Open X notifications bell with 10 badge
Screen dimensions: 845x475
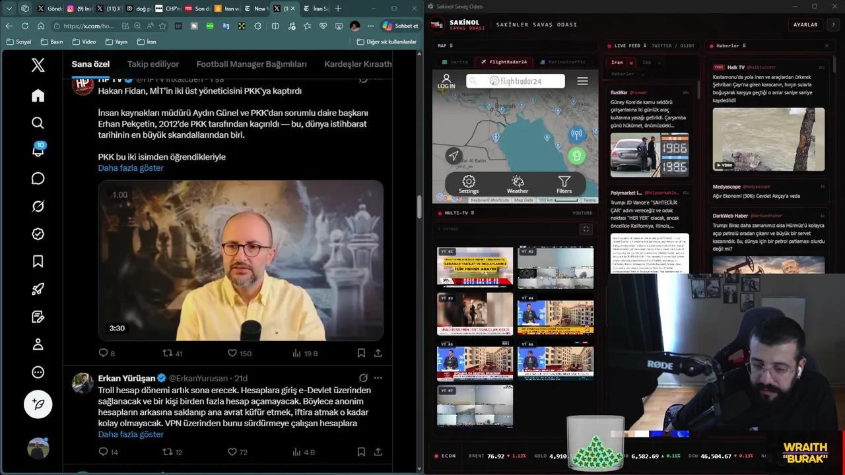pyautogui.click(x=38, y=150)
